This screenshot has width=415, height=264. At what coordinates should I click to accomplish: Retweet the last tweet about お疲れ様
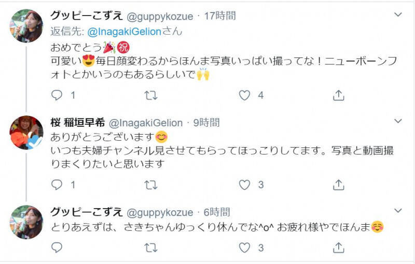[150, 248]
